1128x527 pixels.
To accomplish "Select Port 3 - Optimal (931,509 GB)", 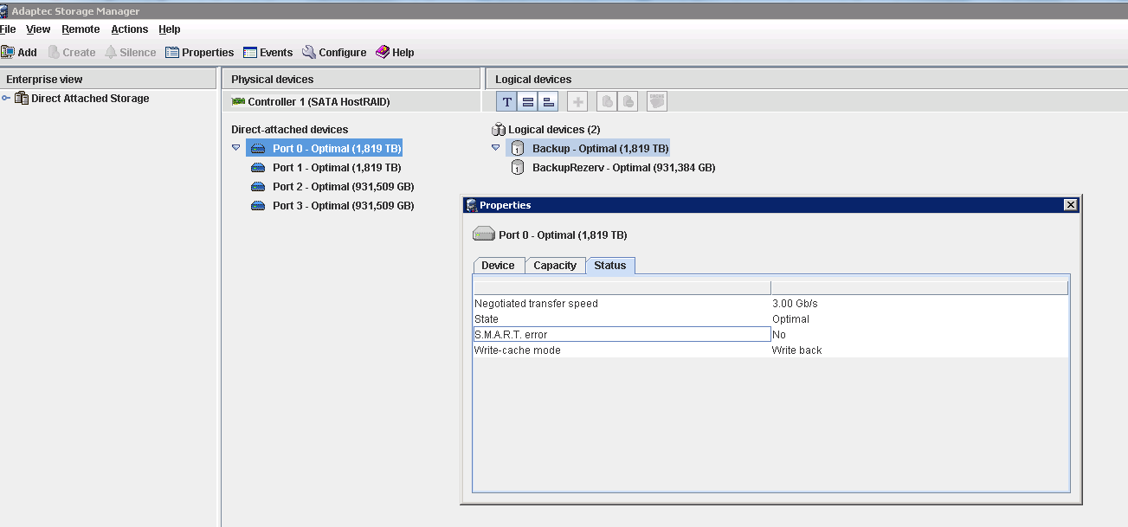I will click(343, 206).
